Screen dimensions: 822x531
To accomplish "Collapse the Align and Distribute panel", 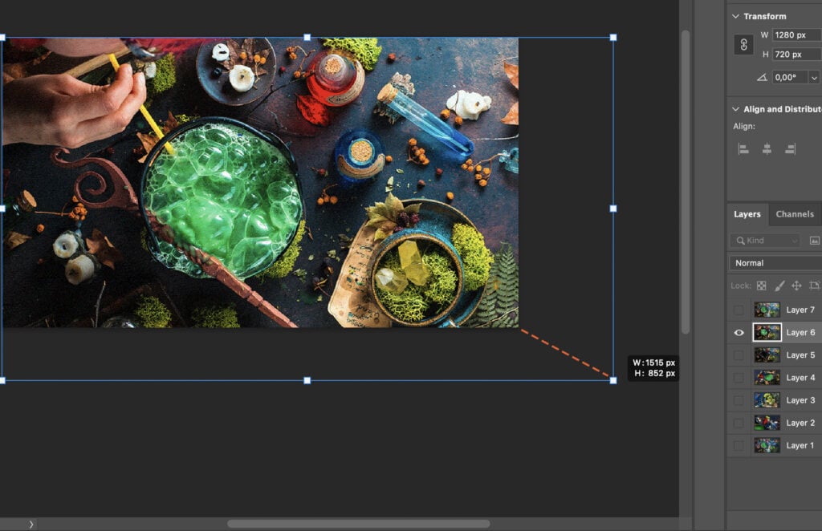I will (735, 108).
